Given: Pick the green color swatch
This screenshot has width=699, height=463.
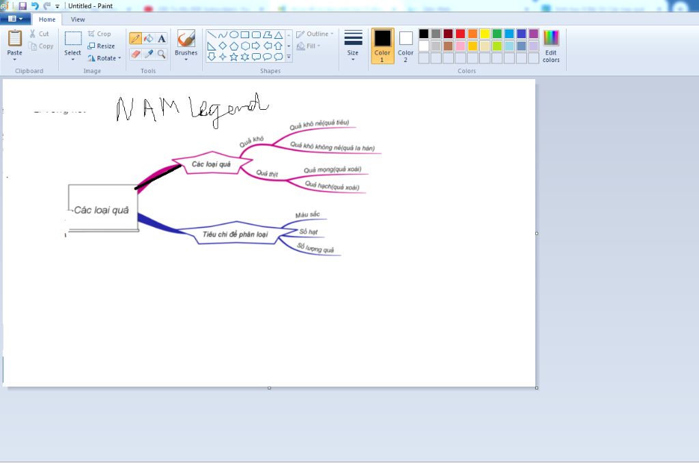Looking at the screenshot, I should [497, 34].
